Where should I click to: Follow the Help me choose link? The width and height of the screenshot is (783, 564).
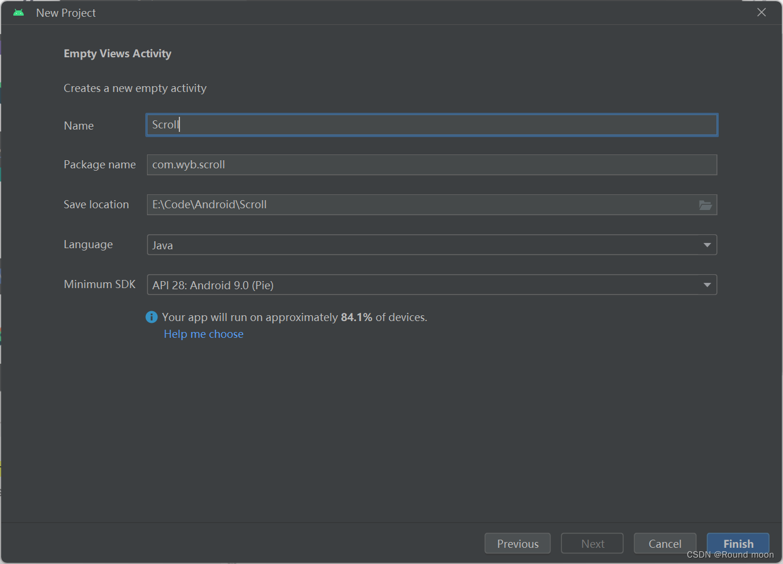click(x=204, y=334)
